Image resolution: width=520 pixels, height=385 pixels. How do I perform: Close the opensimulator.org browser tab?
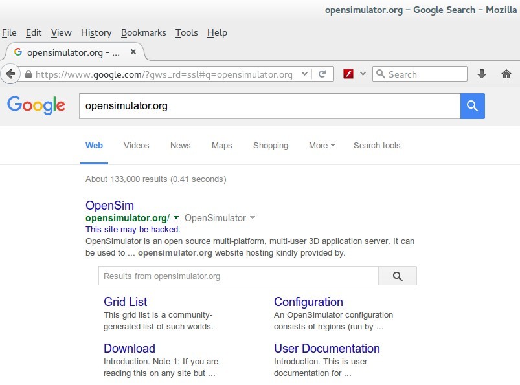click(x=133, y=52)
